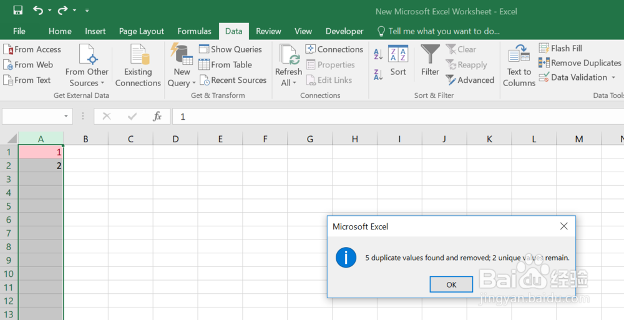The width and height of the screenshot is (624, 320).
Task: Select column H header
Action: click(x=354, y=139)
